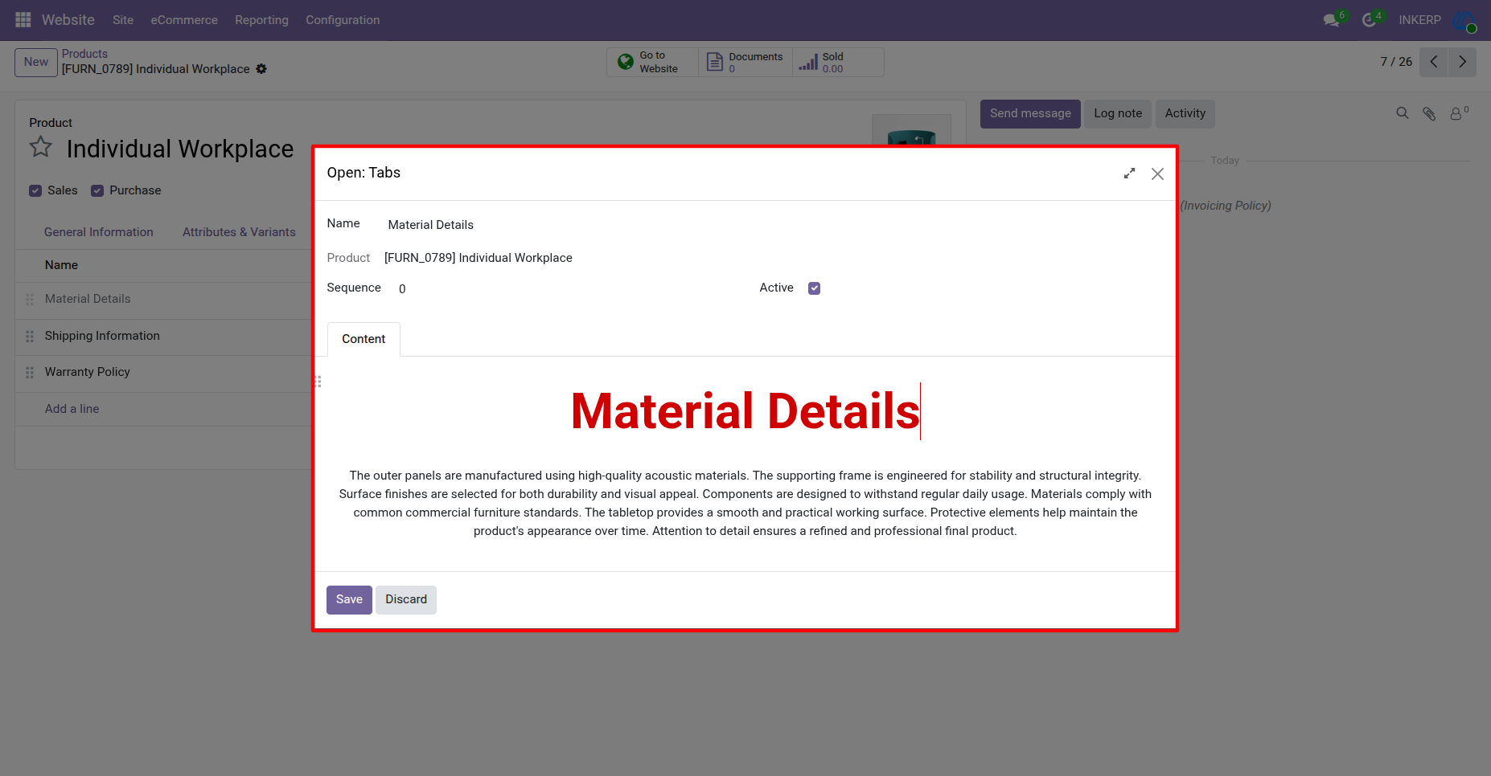The height and width of the screenshot is (776, 1491).
Task: Click the Send message button
Action: 1030,113
